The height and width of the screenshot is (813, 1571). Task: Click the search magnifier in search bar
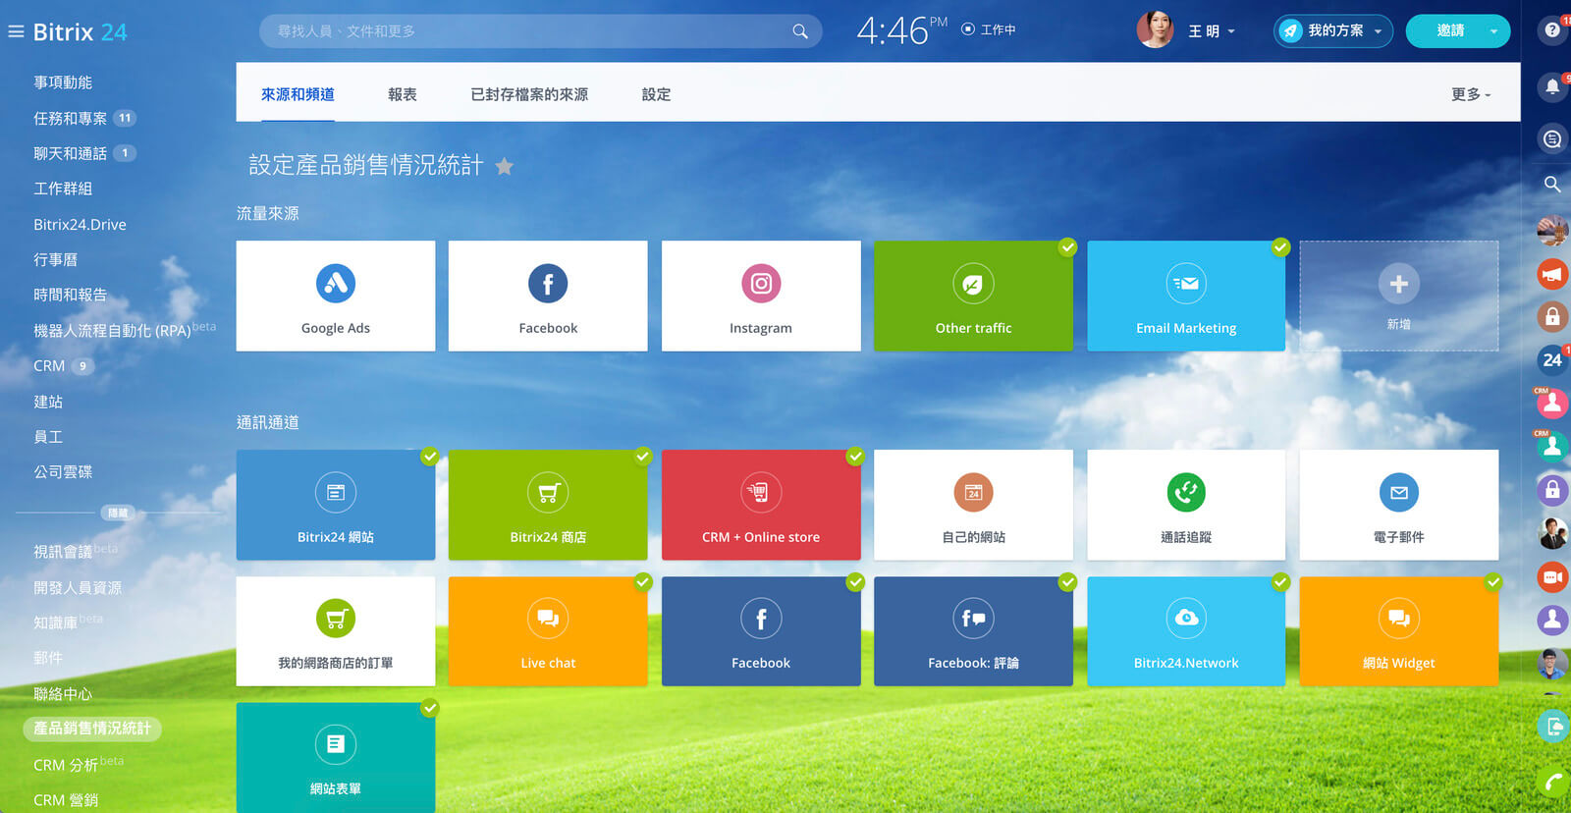coord(800,31)
